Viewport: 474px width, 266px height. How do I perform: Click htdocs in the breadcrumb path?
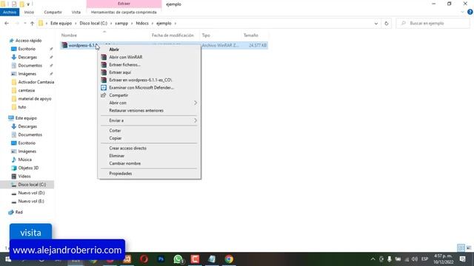click(142, 23)
